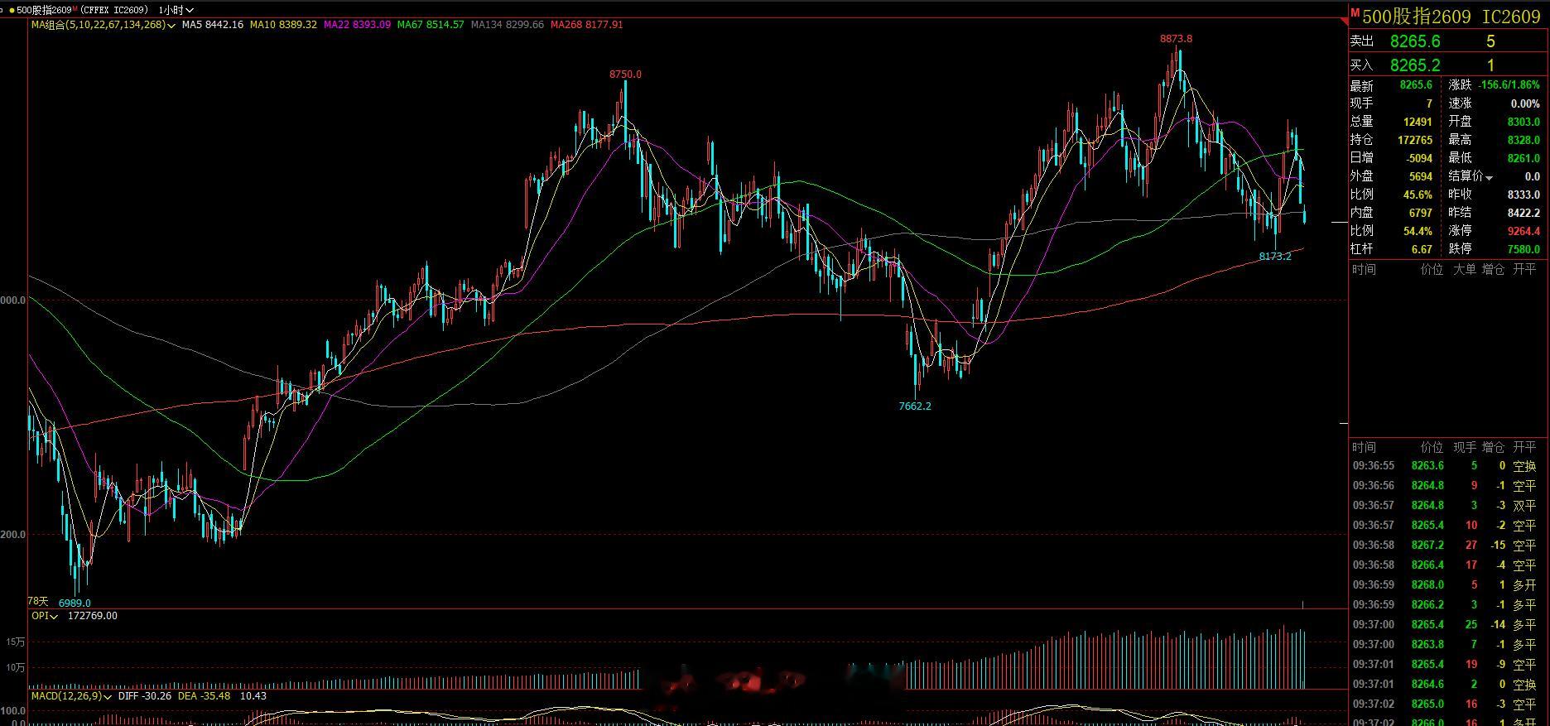The width and height of the screenshot is (1550, 726).
Task: Click the 买入 price 8265.2
Action: coord(1415,65)
